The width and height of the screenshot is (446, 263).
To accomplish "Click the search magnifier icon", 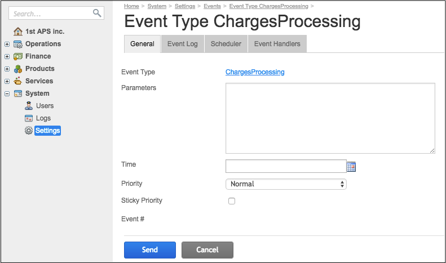I will tap(97, 13).
